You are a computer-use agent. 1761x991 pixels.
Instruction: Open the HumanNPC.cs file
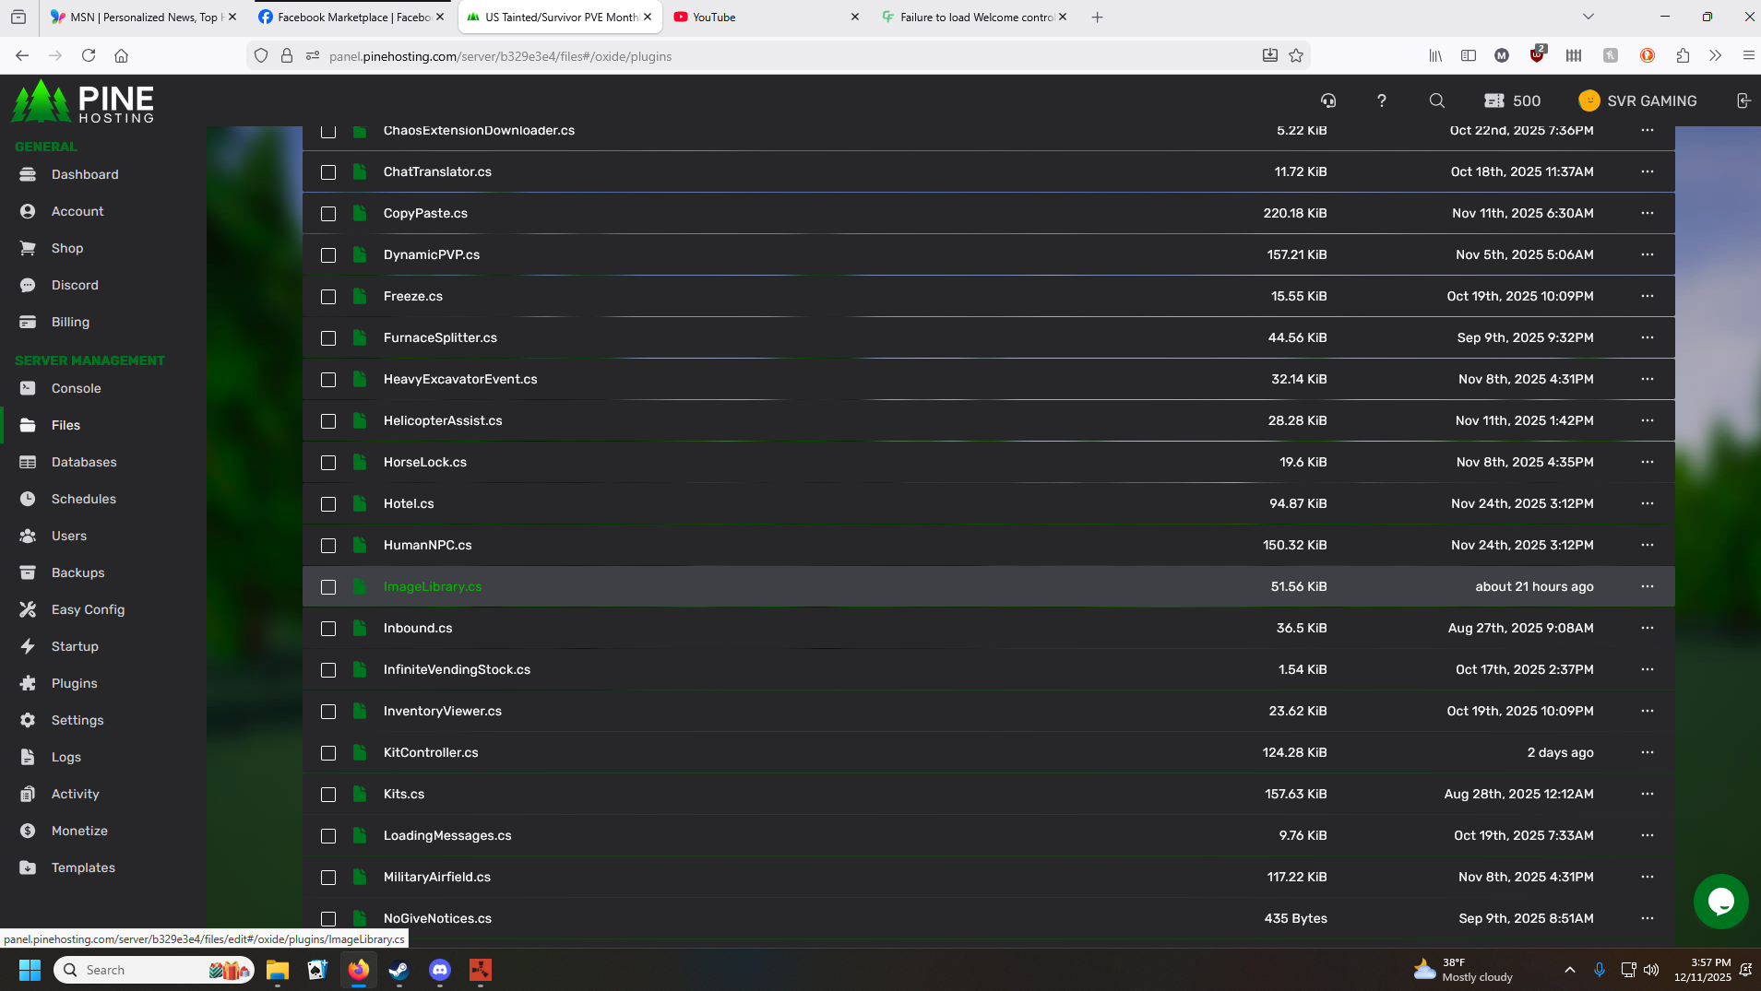coord(427,545)
